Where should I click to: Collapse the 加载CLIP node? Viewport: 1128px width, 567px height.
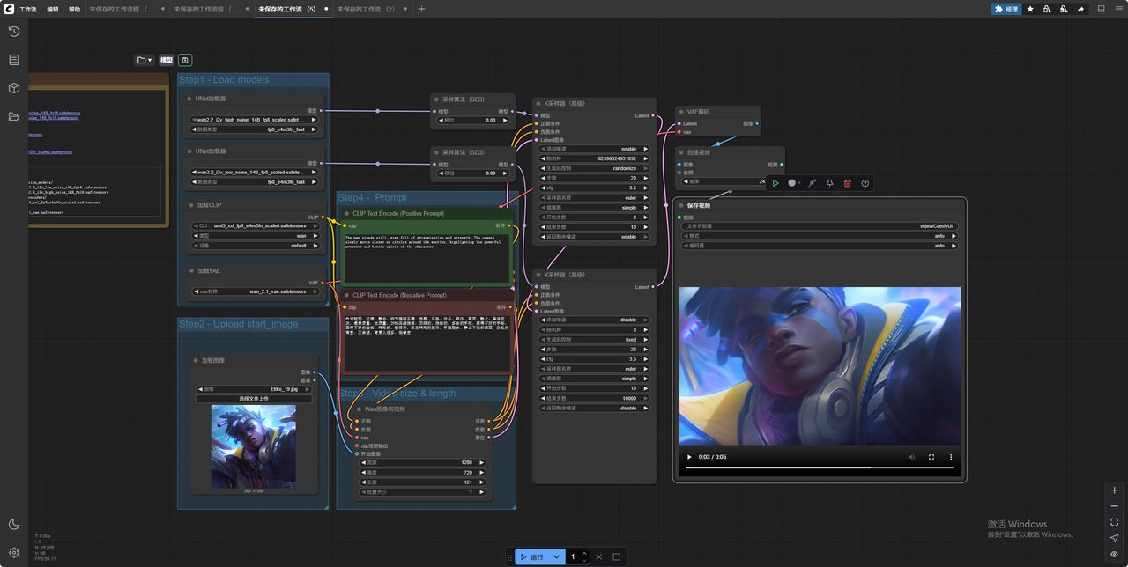point(191,205)
